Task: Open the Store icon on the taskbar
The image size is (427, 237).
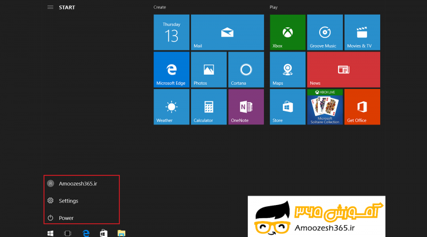Action: pos(104,233)
